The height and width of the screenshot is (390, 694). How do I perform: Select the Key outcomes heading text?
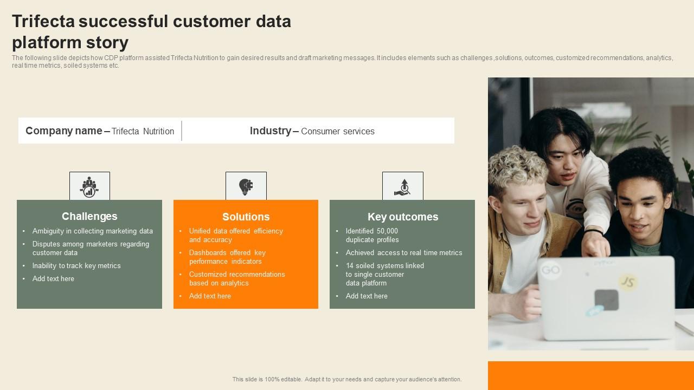[402, 217]
